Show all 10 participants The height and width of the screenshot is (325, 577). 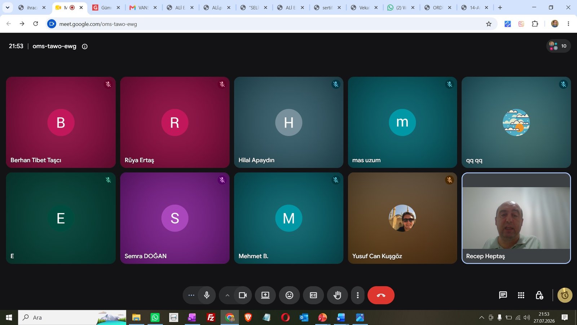coord(558,46)
